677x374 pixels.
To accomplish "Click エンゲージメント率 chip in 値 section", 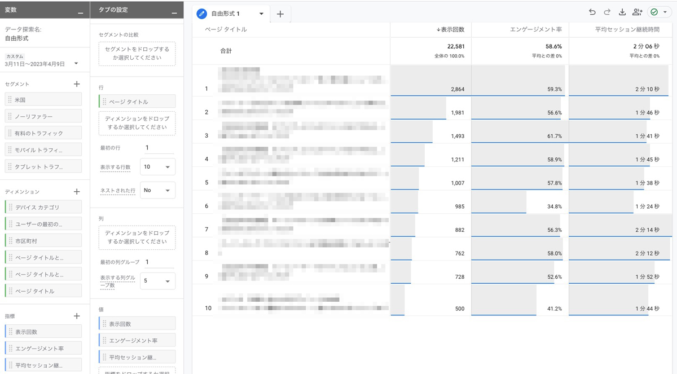I will tap(137, 340).
